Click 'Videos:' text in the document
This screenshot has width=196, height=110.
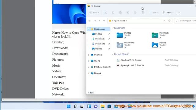57,71
